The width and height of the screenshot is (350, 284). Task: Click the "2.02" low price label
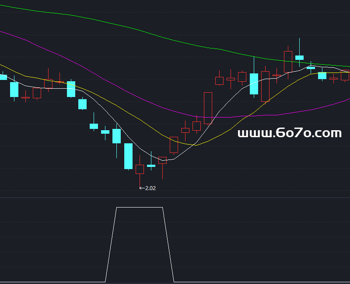point(150,188)
